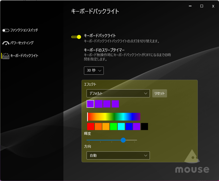219x181 pixels.
Task: Click the first purple keyboard zone swatch
Action: pos(90,104)
